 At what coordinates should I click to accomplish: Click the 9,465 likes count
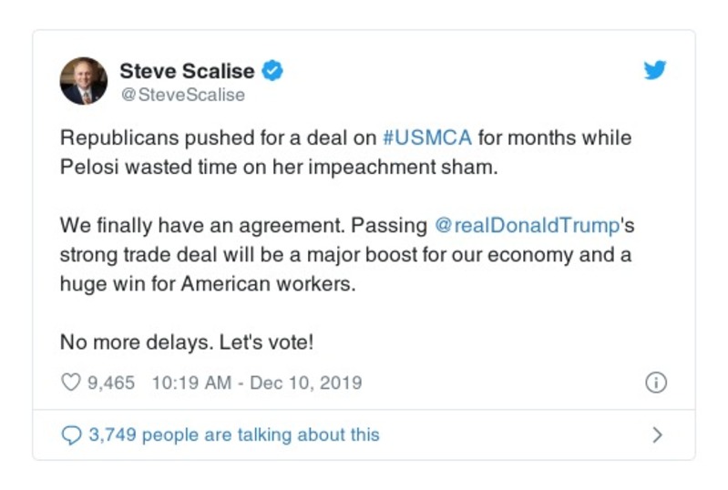point(111,383)
